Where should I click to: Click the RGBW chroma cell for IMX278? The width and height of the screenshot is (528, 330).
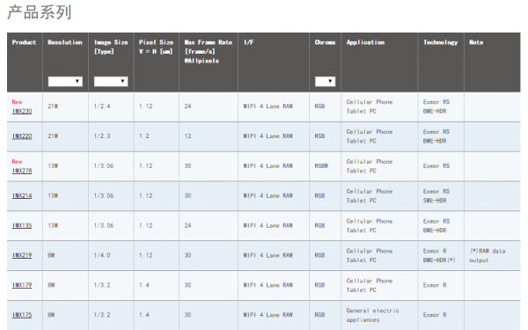321,166
